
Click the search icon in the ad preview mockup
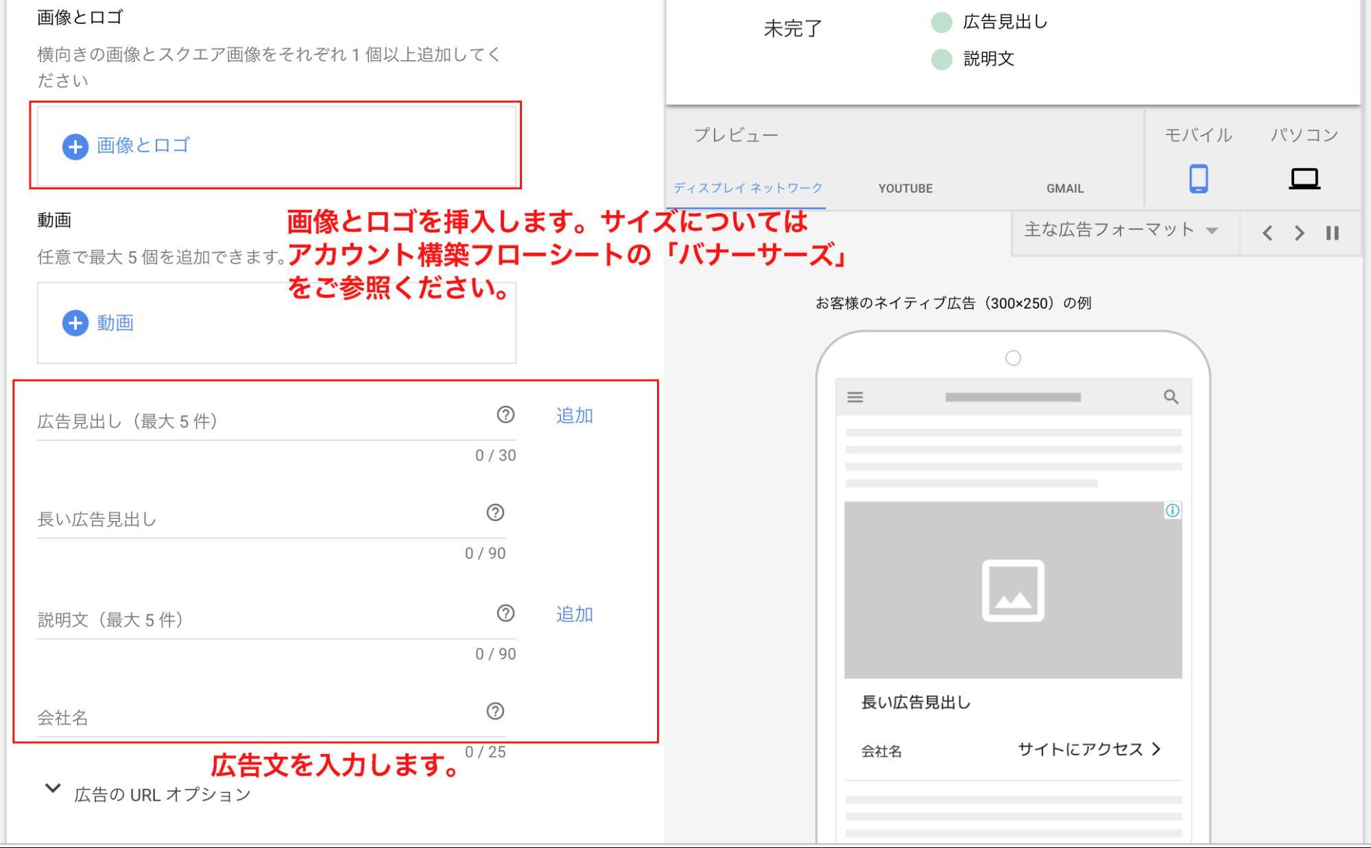click(x=1170, y=396)
